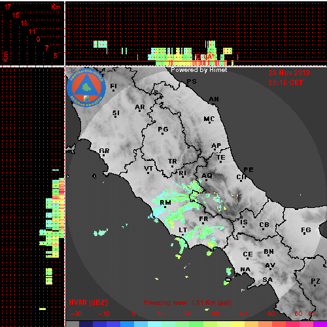
Task: Click the RM city marker on the map
Action: 165,207
